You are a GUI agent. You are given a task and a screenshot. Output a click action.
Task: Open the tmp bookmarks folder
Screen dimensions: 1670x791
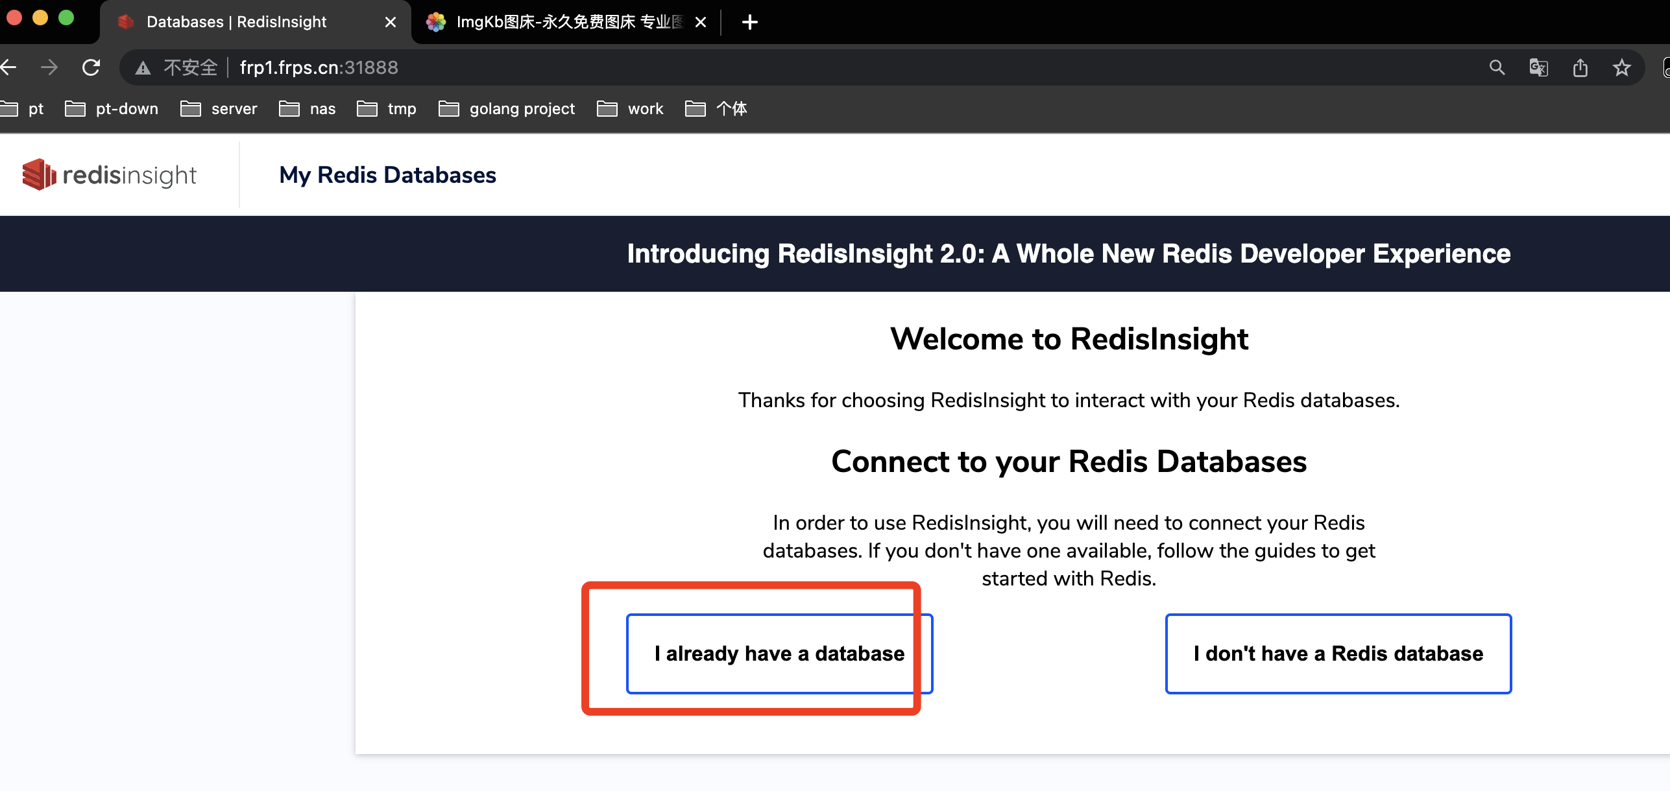(387, 108)
